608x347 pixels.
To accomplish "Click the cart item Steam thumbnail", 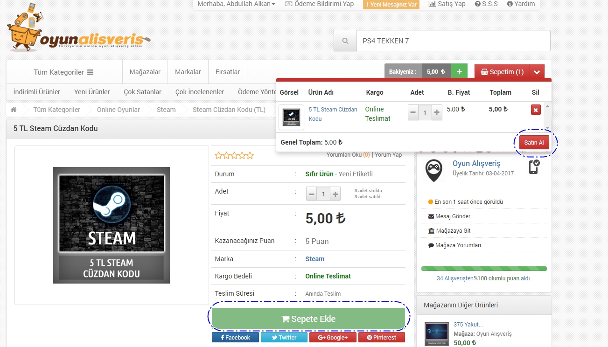I will click(291, 118).
